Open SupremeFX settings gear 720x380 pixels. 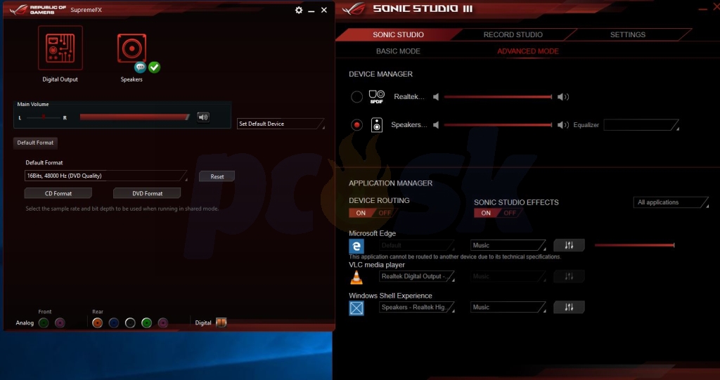[299, 10]
